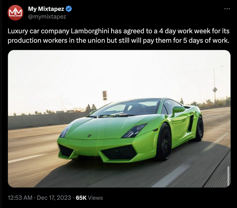View the 65K view count number
The image size is (237, 208).
click(81, 198)
